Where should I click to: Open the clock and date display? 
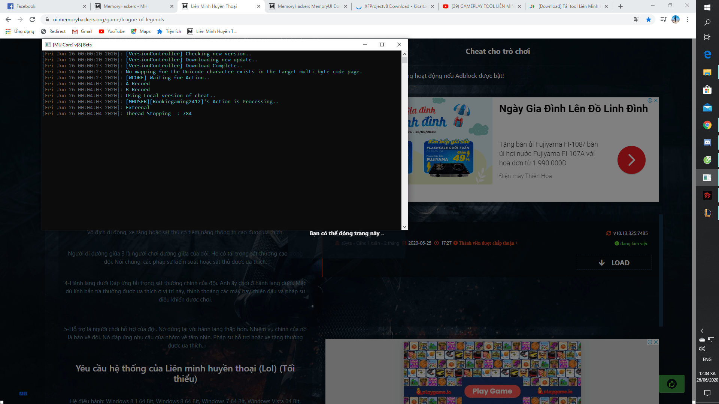(x=707, y=377)
